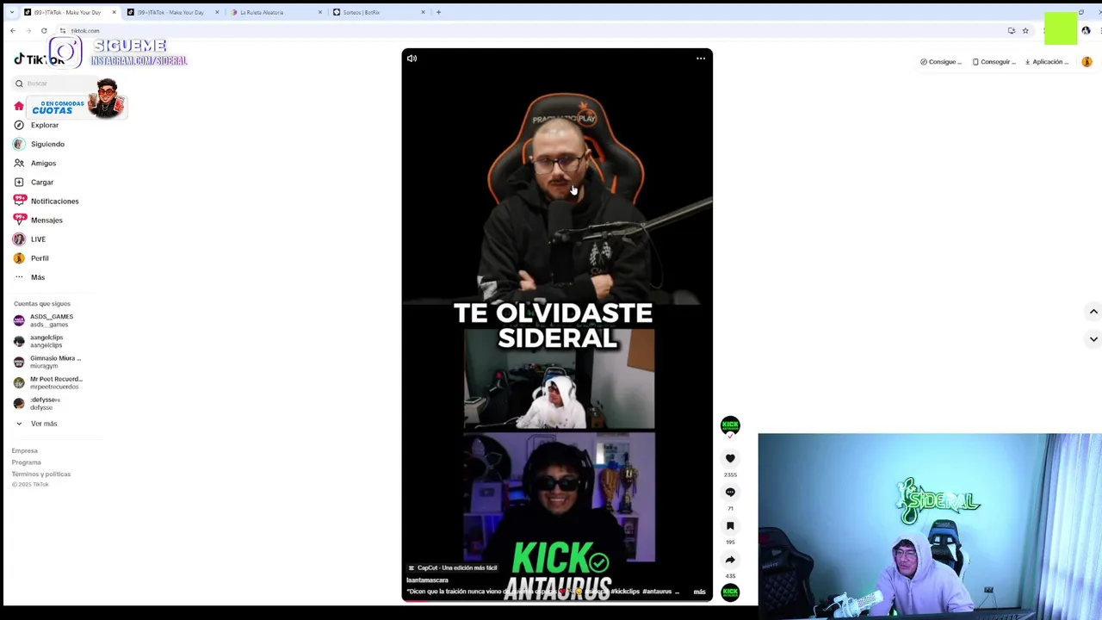The width and height of the screenshot is (1102, 620).
Task: Reload the page
Action: 44,31
